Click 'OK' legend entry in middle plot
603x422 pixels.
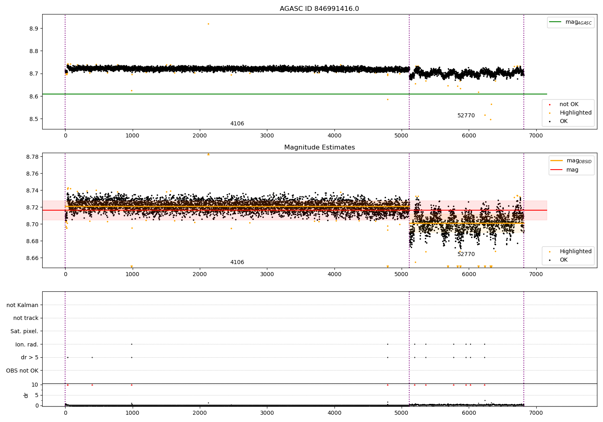(559, 260)
